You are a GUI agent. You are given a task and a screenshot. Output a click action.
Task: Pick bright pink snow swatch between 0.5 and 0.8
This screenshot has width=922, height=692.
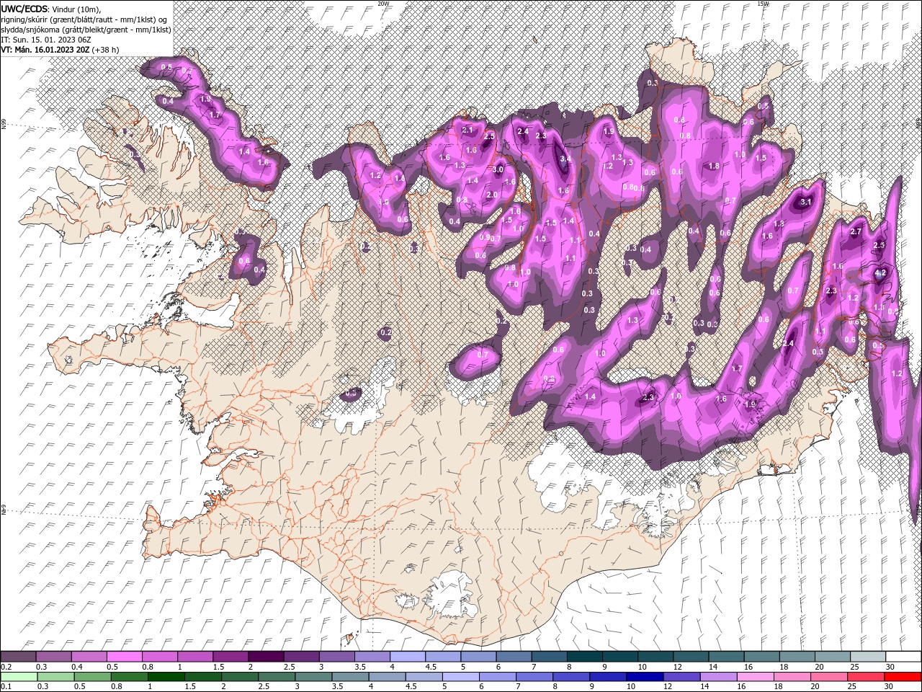point(124,656)
